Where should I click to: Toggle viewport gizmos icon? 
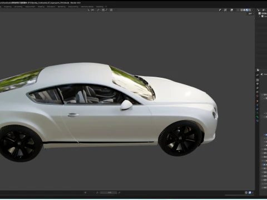(225, 10)
